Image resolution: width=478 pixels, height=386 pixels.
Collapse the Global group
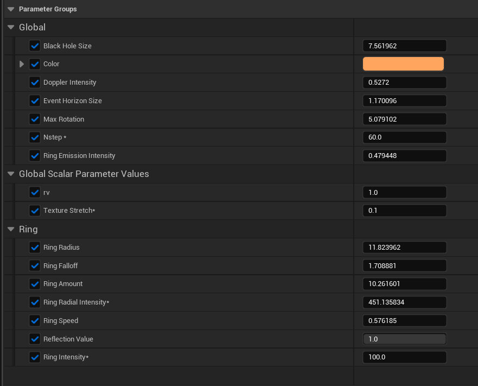pyautogui.click(x=11, y=27)
